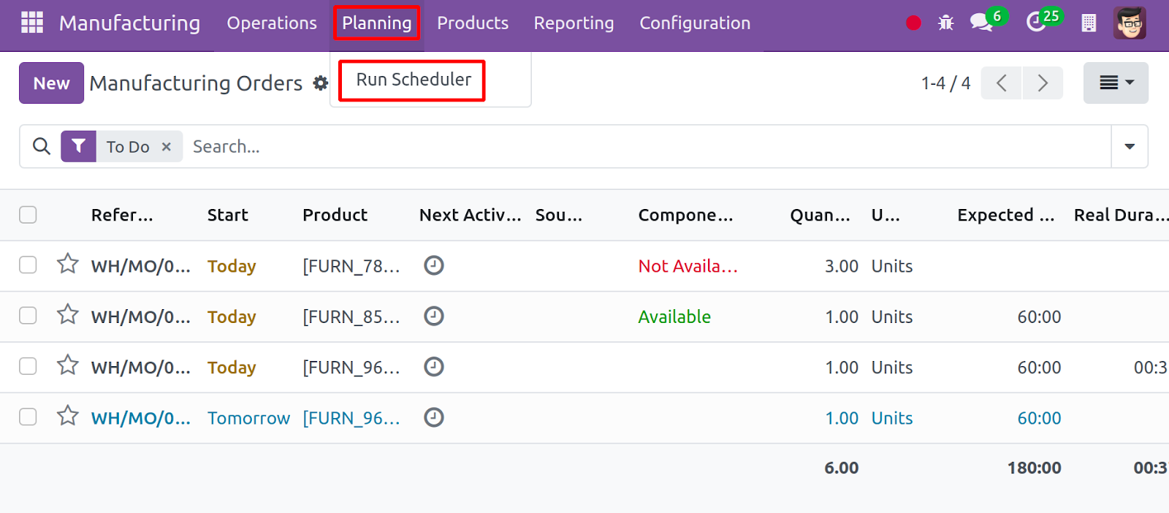Select checkbox of the Tomorrow order
The width and height of the screenshot is (1169, 513).
pos(28,417)
